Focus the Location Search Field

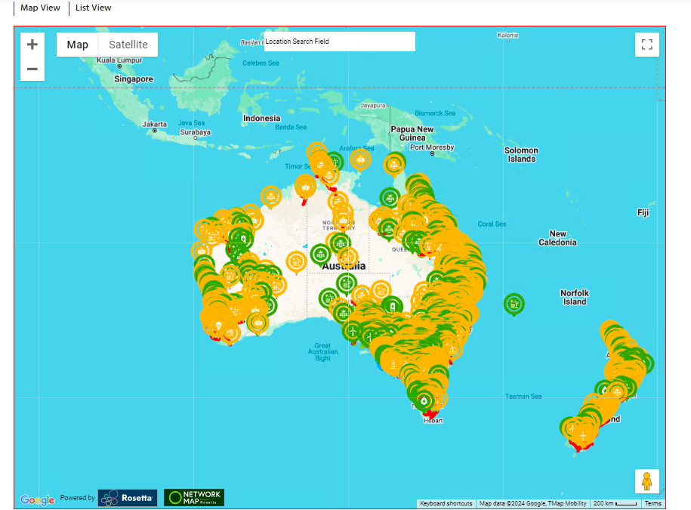point(338,42)
